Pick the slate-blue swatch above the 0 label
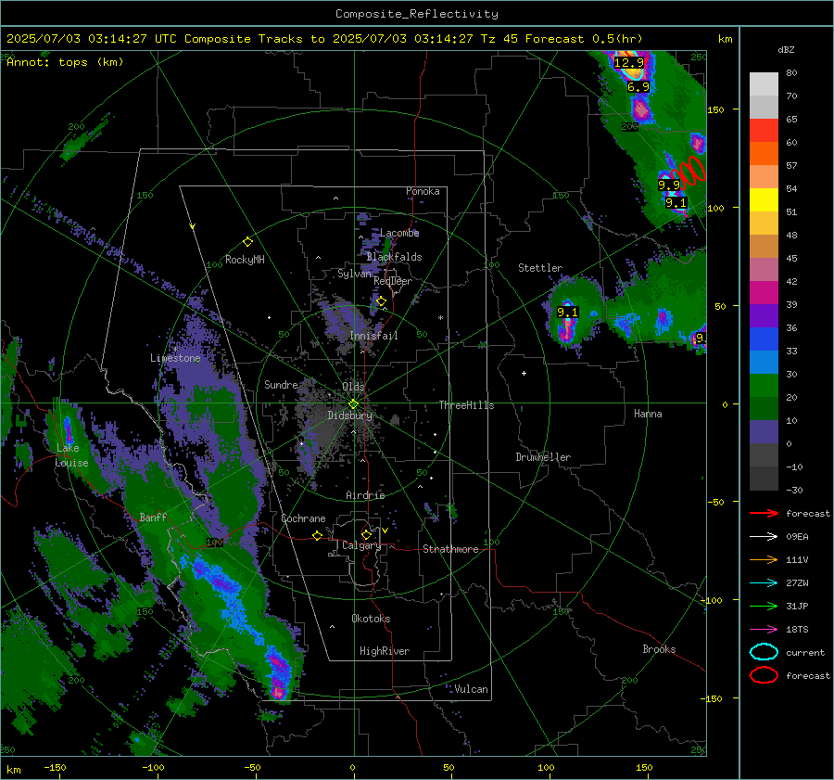The height and width of the screenshot is (780, 834). click(764, 432)
